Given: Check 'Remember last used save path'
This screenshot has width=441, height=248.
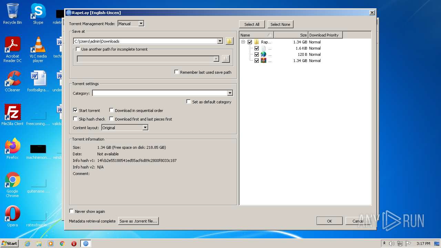Looking at the screenshot, I should point(177,72).
